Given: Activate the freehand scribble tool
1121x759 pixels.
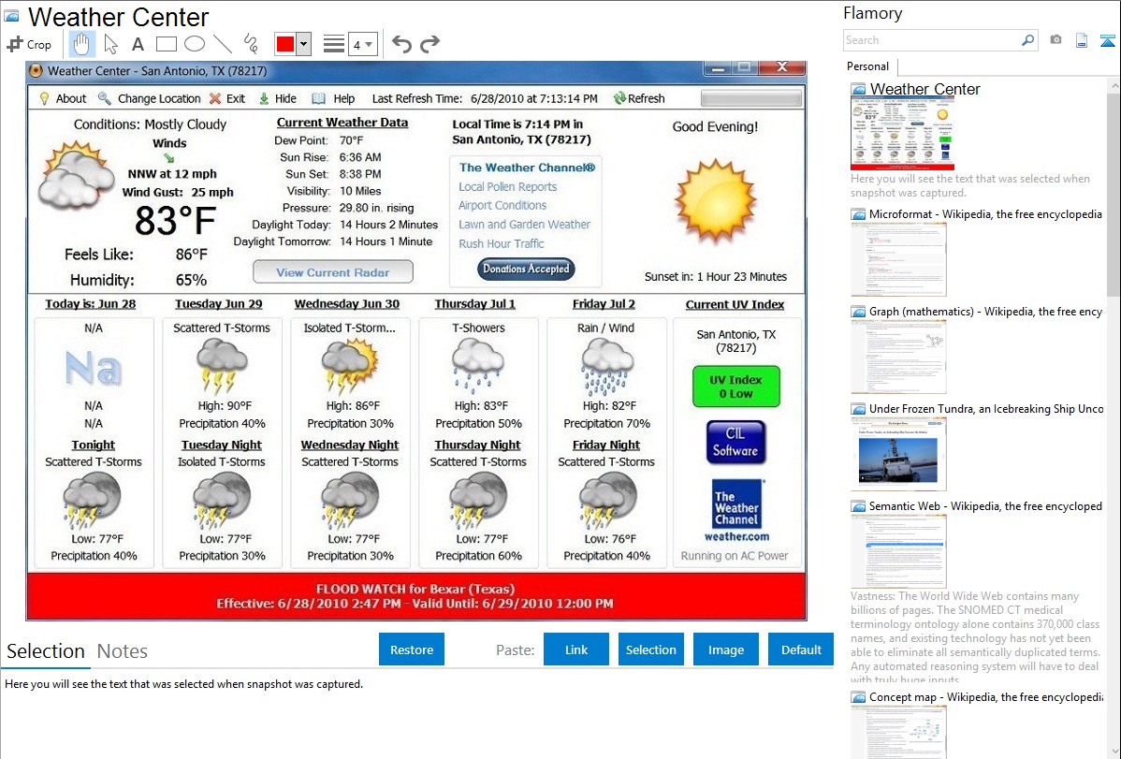Looking at the screenshot, I should tap(250, 44).
